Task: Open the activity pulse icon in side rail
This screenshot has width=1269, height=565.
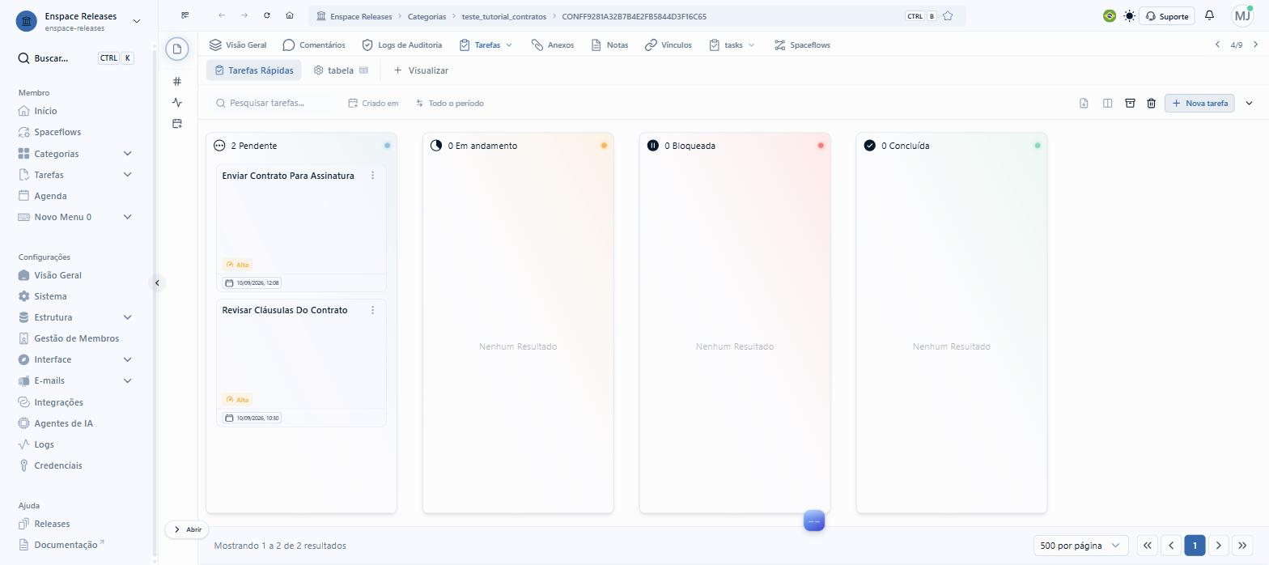Action: [x=177, y=102]
